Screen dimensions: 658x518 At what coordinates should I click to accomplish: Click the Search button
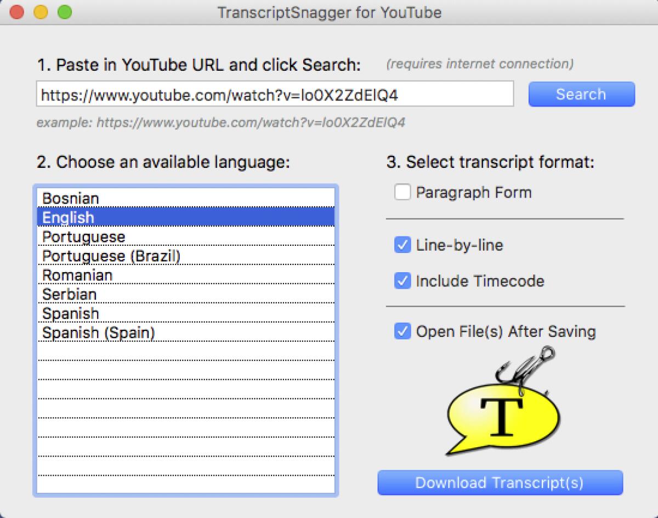pyautogui.click(x=581, y=94)
